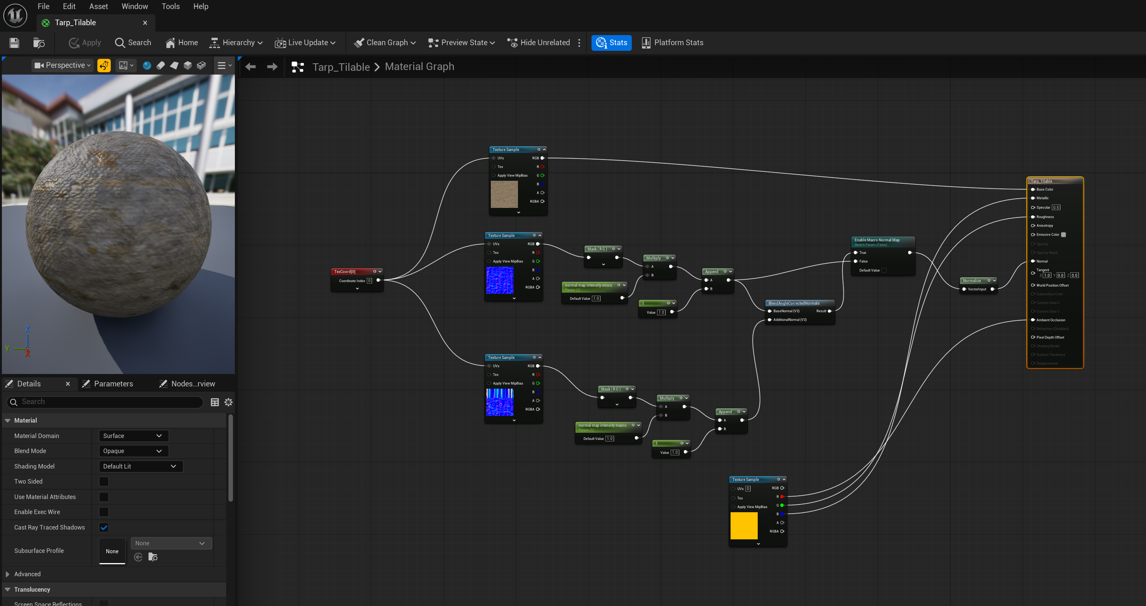Open Details settings gear icon
The width and height of the screenshot is (1146, 606).
(229, 402)
